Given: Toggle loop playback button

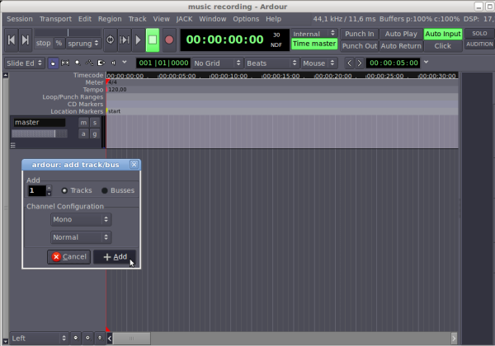Looking at the screenshot, I should click(x=111, y=40).
